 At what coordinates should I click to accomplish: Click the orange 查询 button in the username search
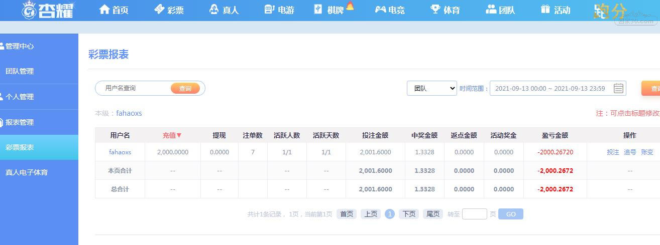click(x=185, y=88)
